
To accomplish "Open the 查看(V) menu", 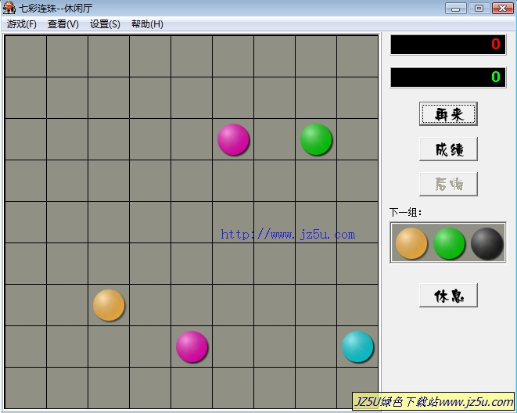I will 63,24.
